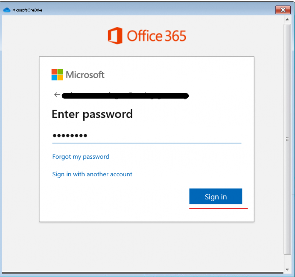This screenshot has width=295, height=277.
Task: Click the four-color Microsoft squares logo
Action: tap(57, 75)
